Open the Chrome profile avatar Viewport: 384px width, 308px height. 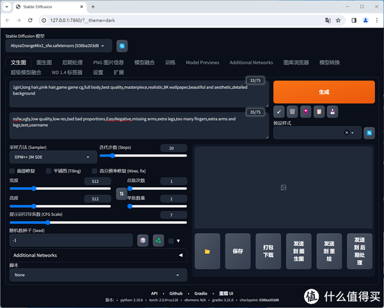point(365,20)
